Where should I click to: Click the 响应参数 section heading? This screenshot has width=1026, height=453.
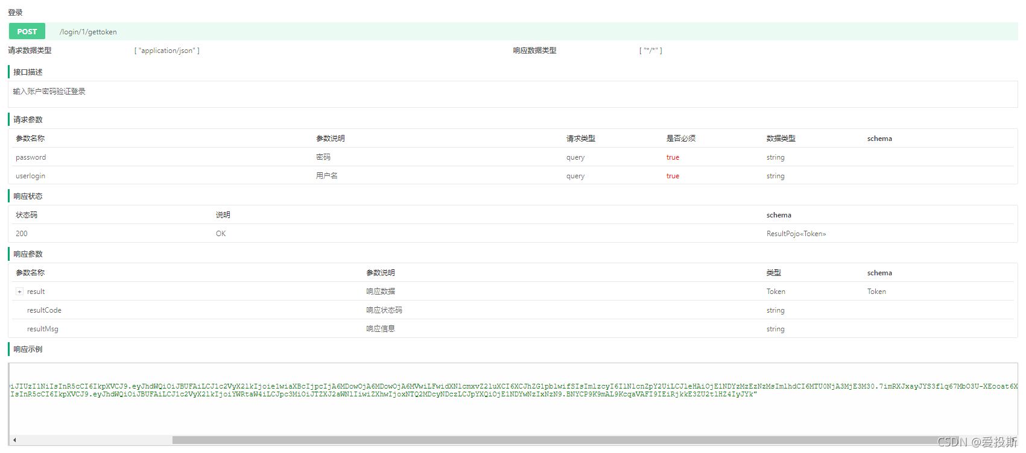(28, 254)
